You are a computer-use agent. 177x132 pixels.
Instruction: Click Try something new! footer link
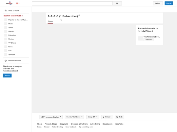86,127
